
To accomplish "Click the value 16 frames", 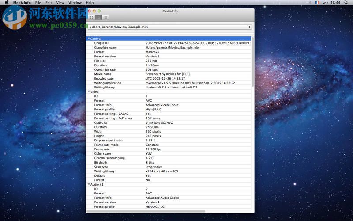I will pos(153,118).
